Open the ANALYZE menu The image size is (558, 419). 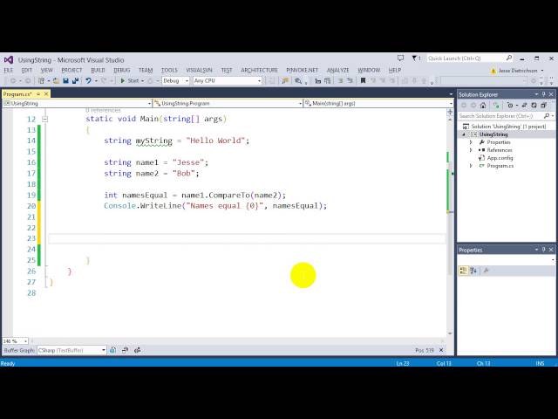click(x=337, y=70)
